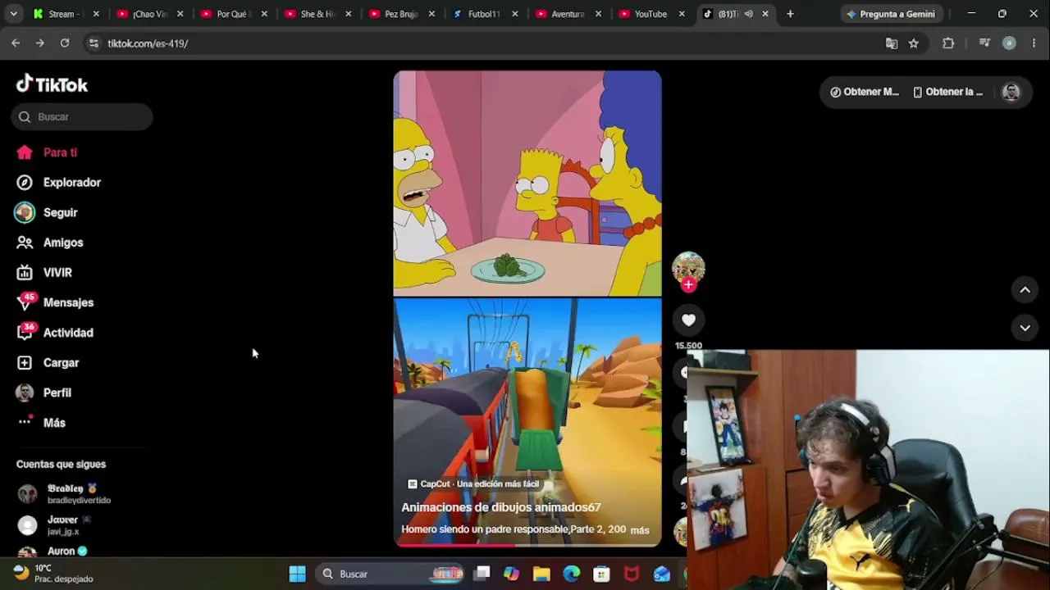Switch to the 'Por Qué' YouTube tab
1050x590 pixels.
[x=233, y=14]
